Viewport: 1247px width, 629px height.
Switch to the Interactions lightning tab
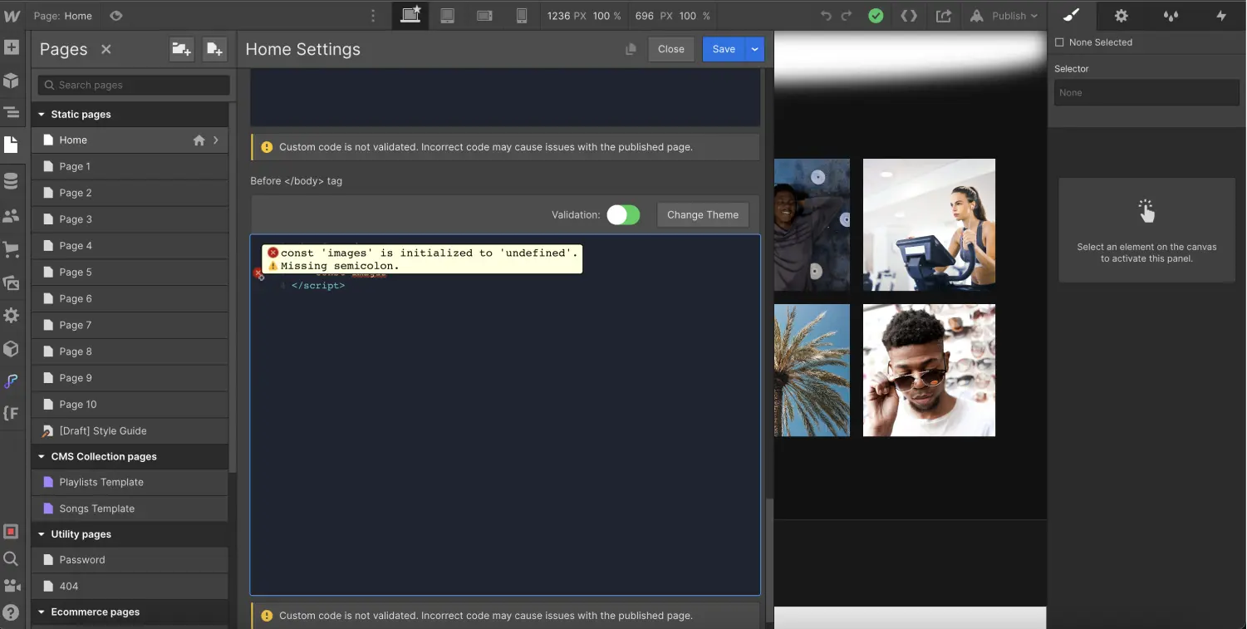1221,16
